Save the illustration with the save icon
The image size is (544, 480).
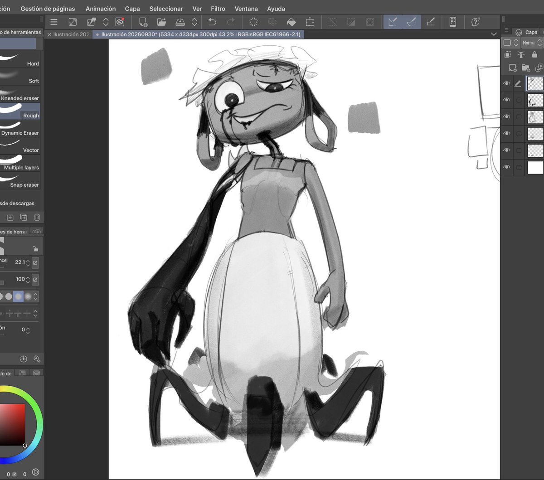pyautogui.click(x=180, y=22)
